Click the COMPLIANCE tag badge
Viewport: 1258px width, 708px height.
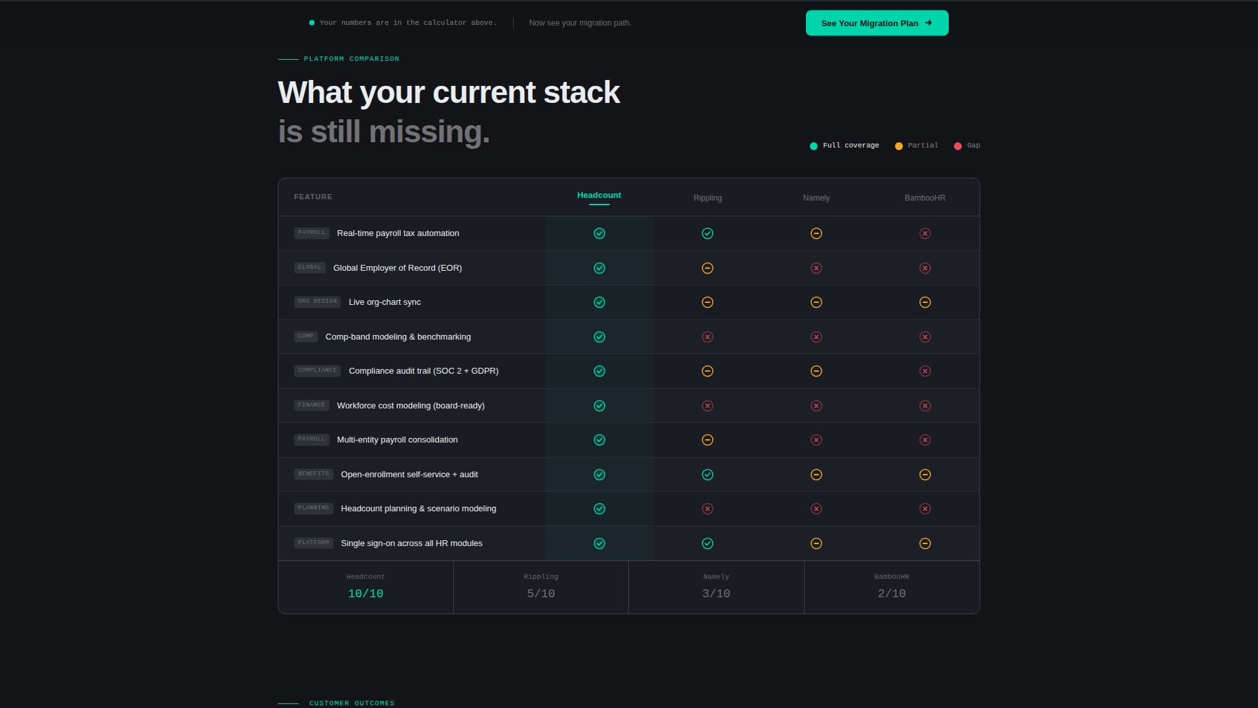pos(317,370)
